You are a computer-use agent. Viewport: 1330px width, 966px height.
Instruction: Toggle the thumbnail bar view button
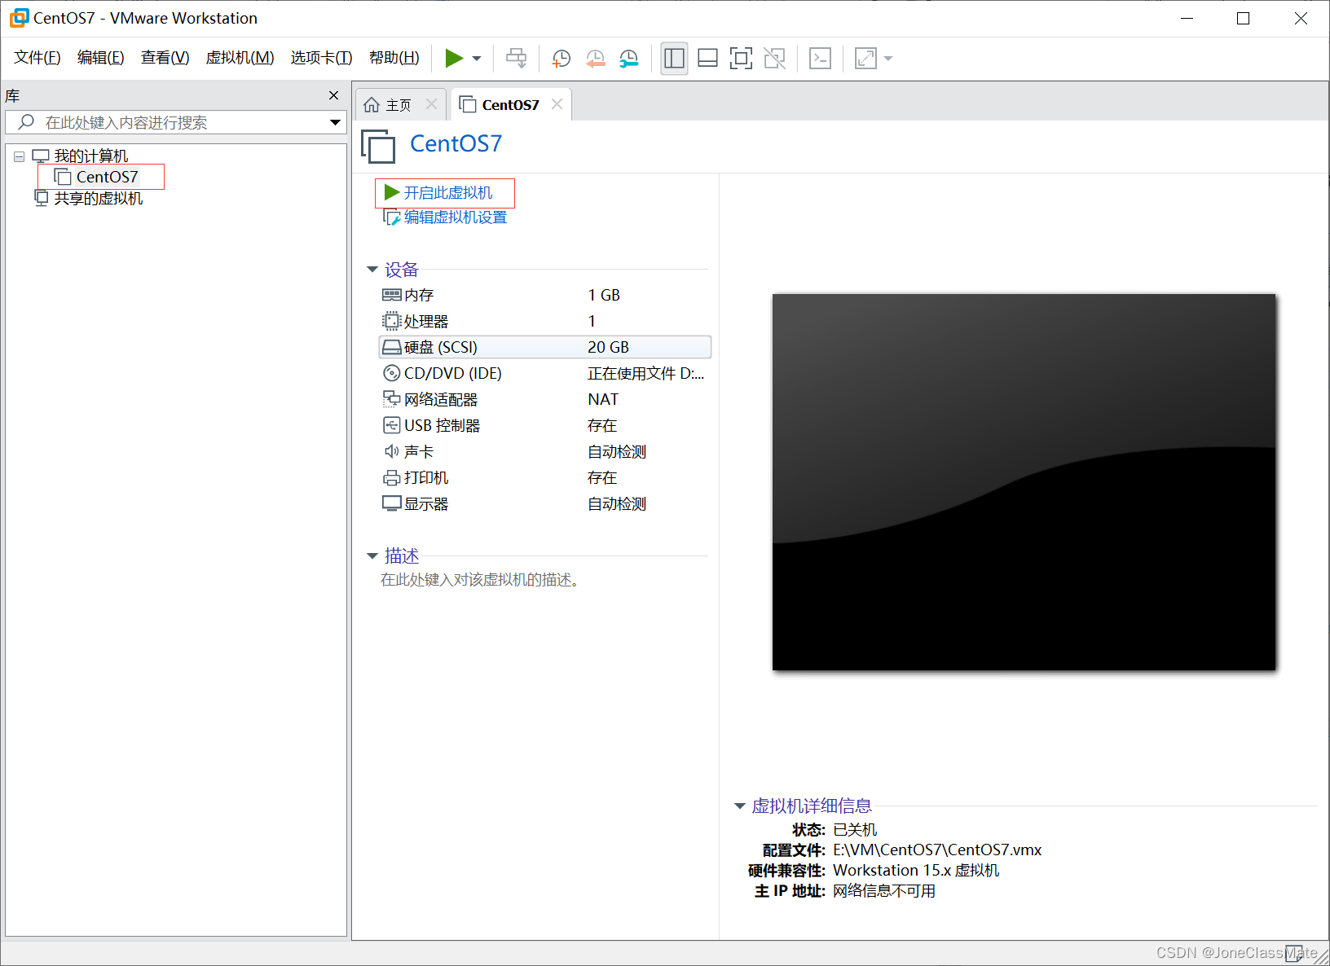(707, 58)
